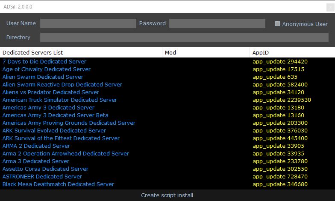Pick Assetto Corsa Dedicated Server
Viewport: 335px width, 201px height.
click(45, 169)
